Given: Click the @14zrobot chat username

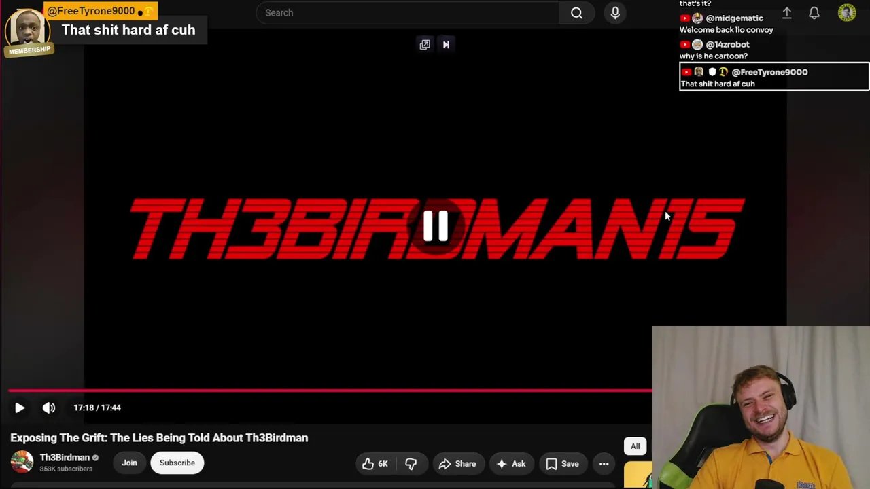Looking at the screenshot, I should click(x=728, y=45).
